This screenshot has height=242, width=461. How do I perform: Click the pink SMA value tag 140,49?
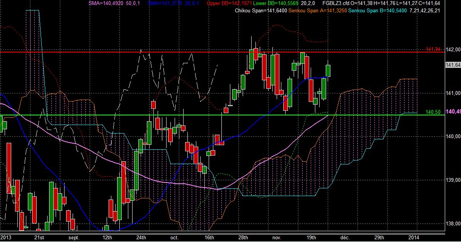click(x=453, y=112)
